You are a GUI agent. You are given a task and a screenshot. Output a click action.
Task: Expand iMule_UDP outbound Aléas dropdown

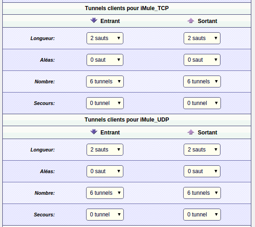click(202, 171)
